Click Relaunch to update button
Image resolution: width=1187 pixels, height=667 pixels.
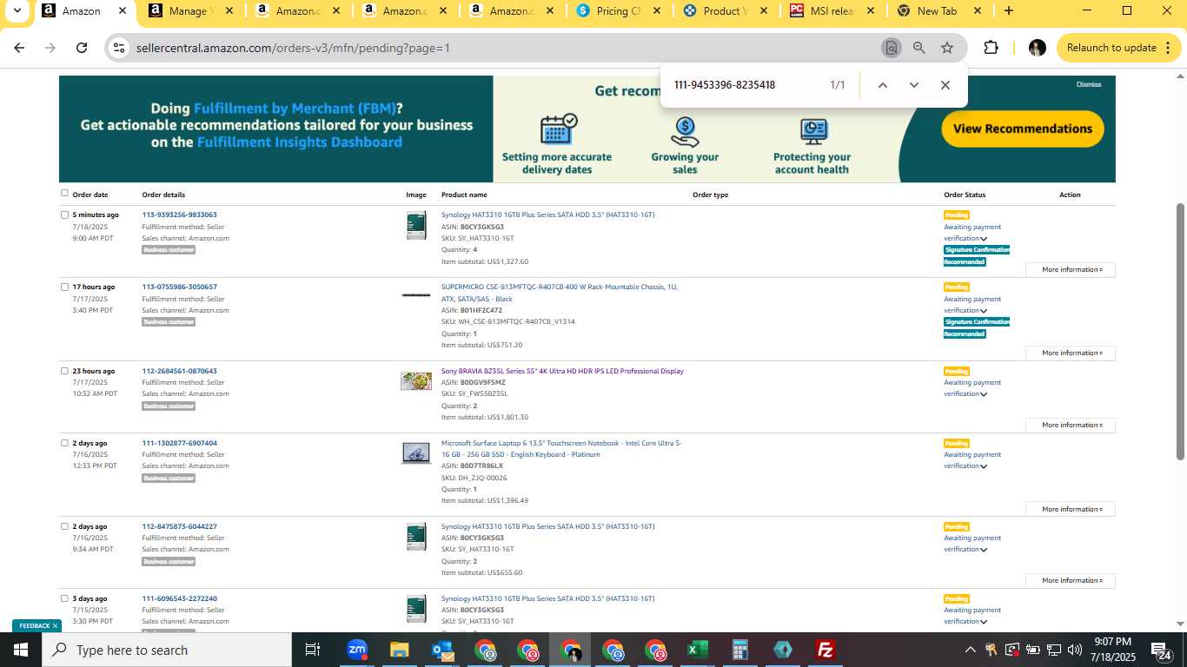(x=1119, y=48)
